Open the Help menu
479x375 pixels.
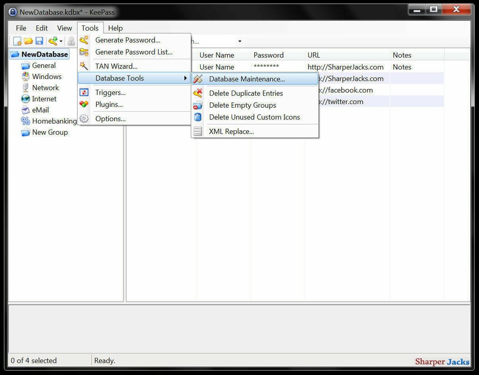[115, 28]
